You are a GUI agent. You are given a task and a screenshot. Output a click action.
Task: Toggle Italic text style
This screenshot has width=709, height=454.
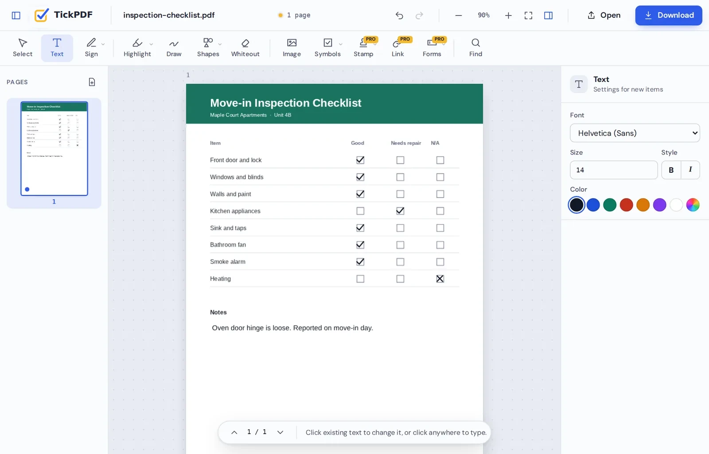[690, 170]
